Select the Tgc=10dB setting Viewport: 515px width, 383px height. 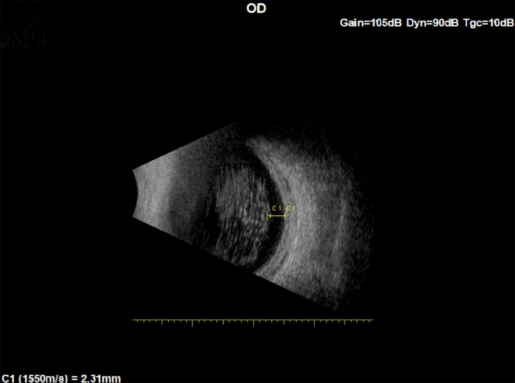pyautogui.click(x=488, y=23)
